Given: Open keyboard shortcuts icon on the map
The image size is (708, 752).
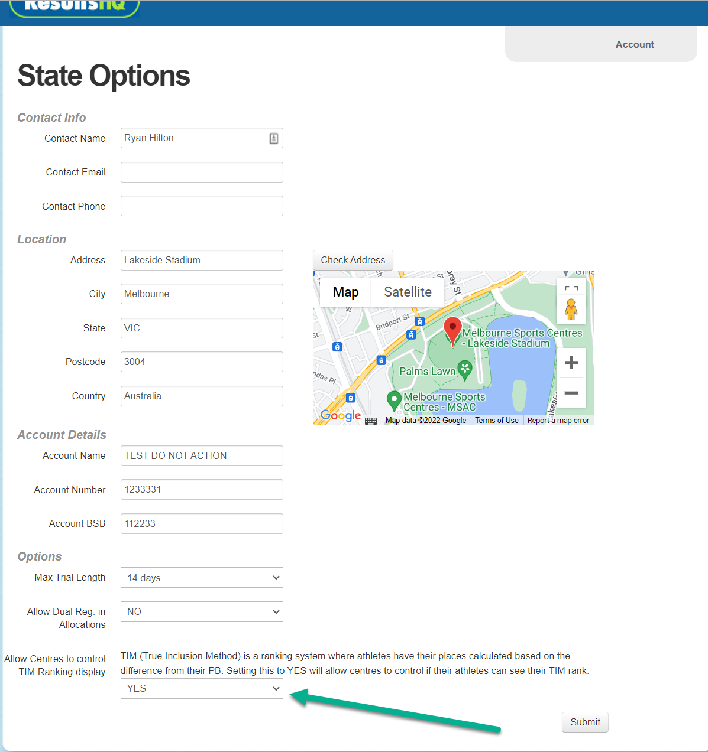Looking at the screenshot, I should pyautogui.click(x=371, y=421).
